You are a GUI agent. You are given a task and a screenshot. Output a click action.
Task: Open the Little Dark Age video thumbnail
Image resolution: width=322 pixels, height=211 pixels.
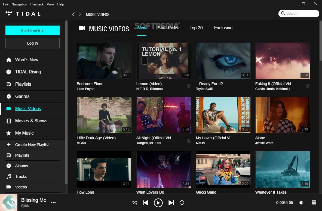[104, 115]
